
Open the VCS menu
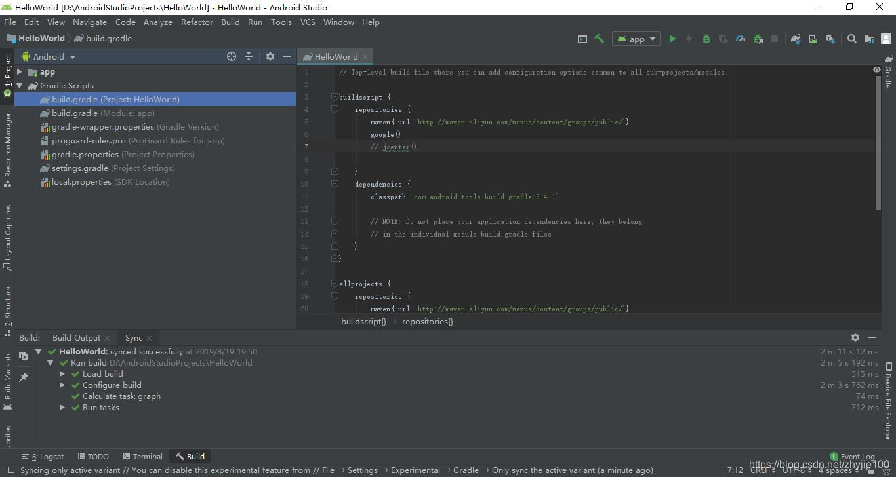pyautogui.click(x=308, y=22)
